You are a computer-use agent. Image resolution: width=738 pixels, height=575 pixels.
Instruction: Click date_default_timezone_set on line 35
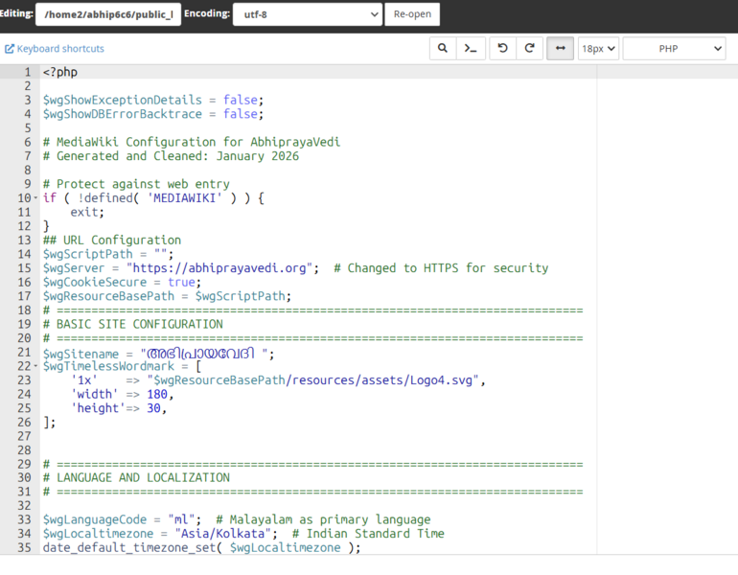tap(129, 548)
